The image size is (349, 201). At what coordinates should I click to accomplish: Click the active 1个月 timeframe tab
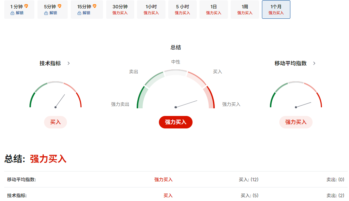275,10
